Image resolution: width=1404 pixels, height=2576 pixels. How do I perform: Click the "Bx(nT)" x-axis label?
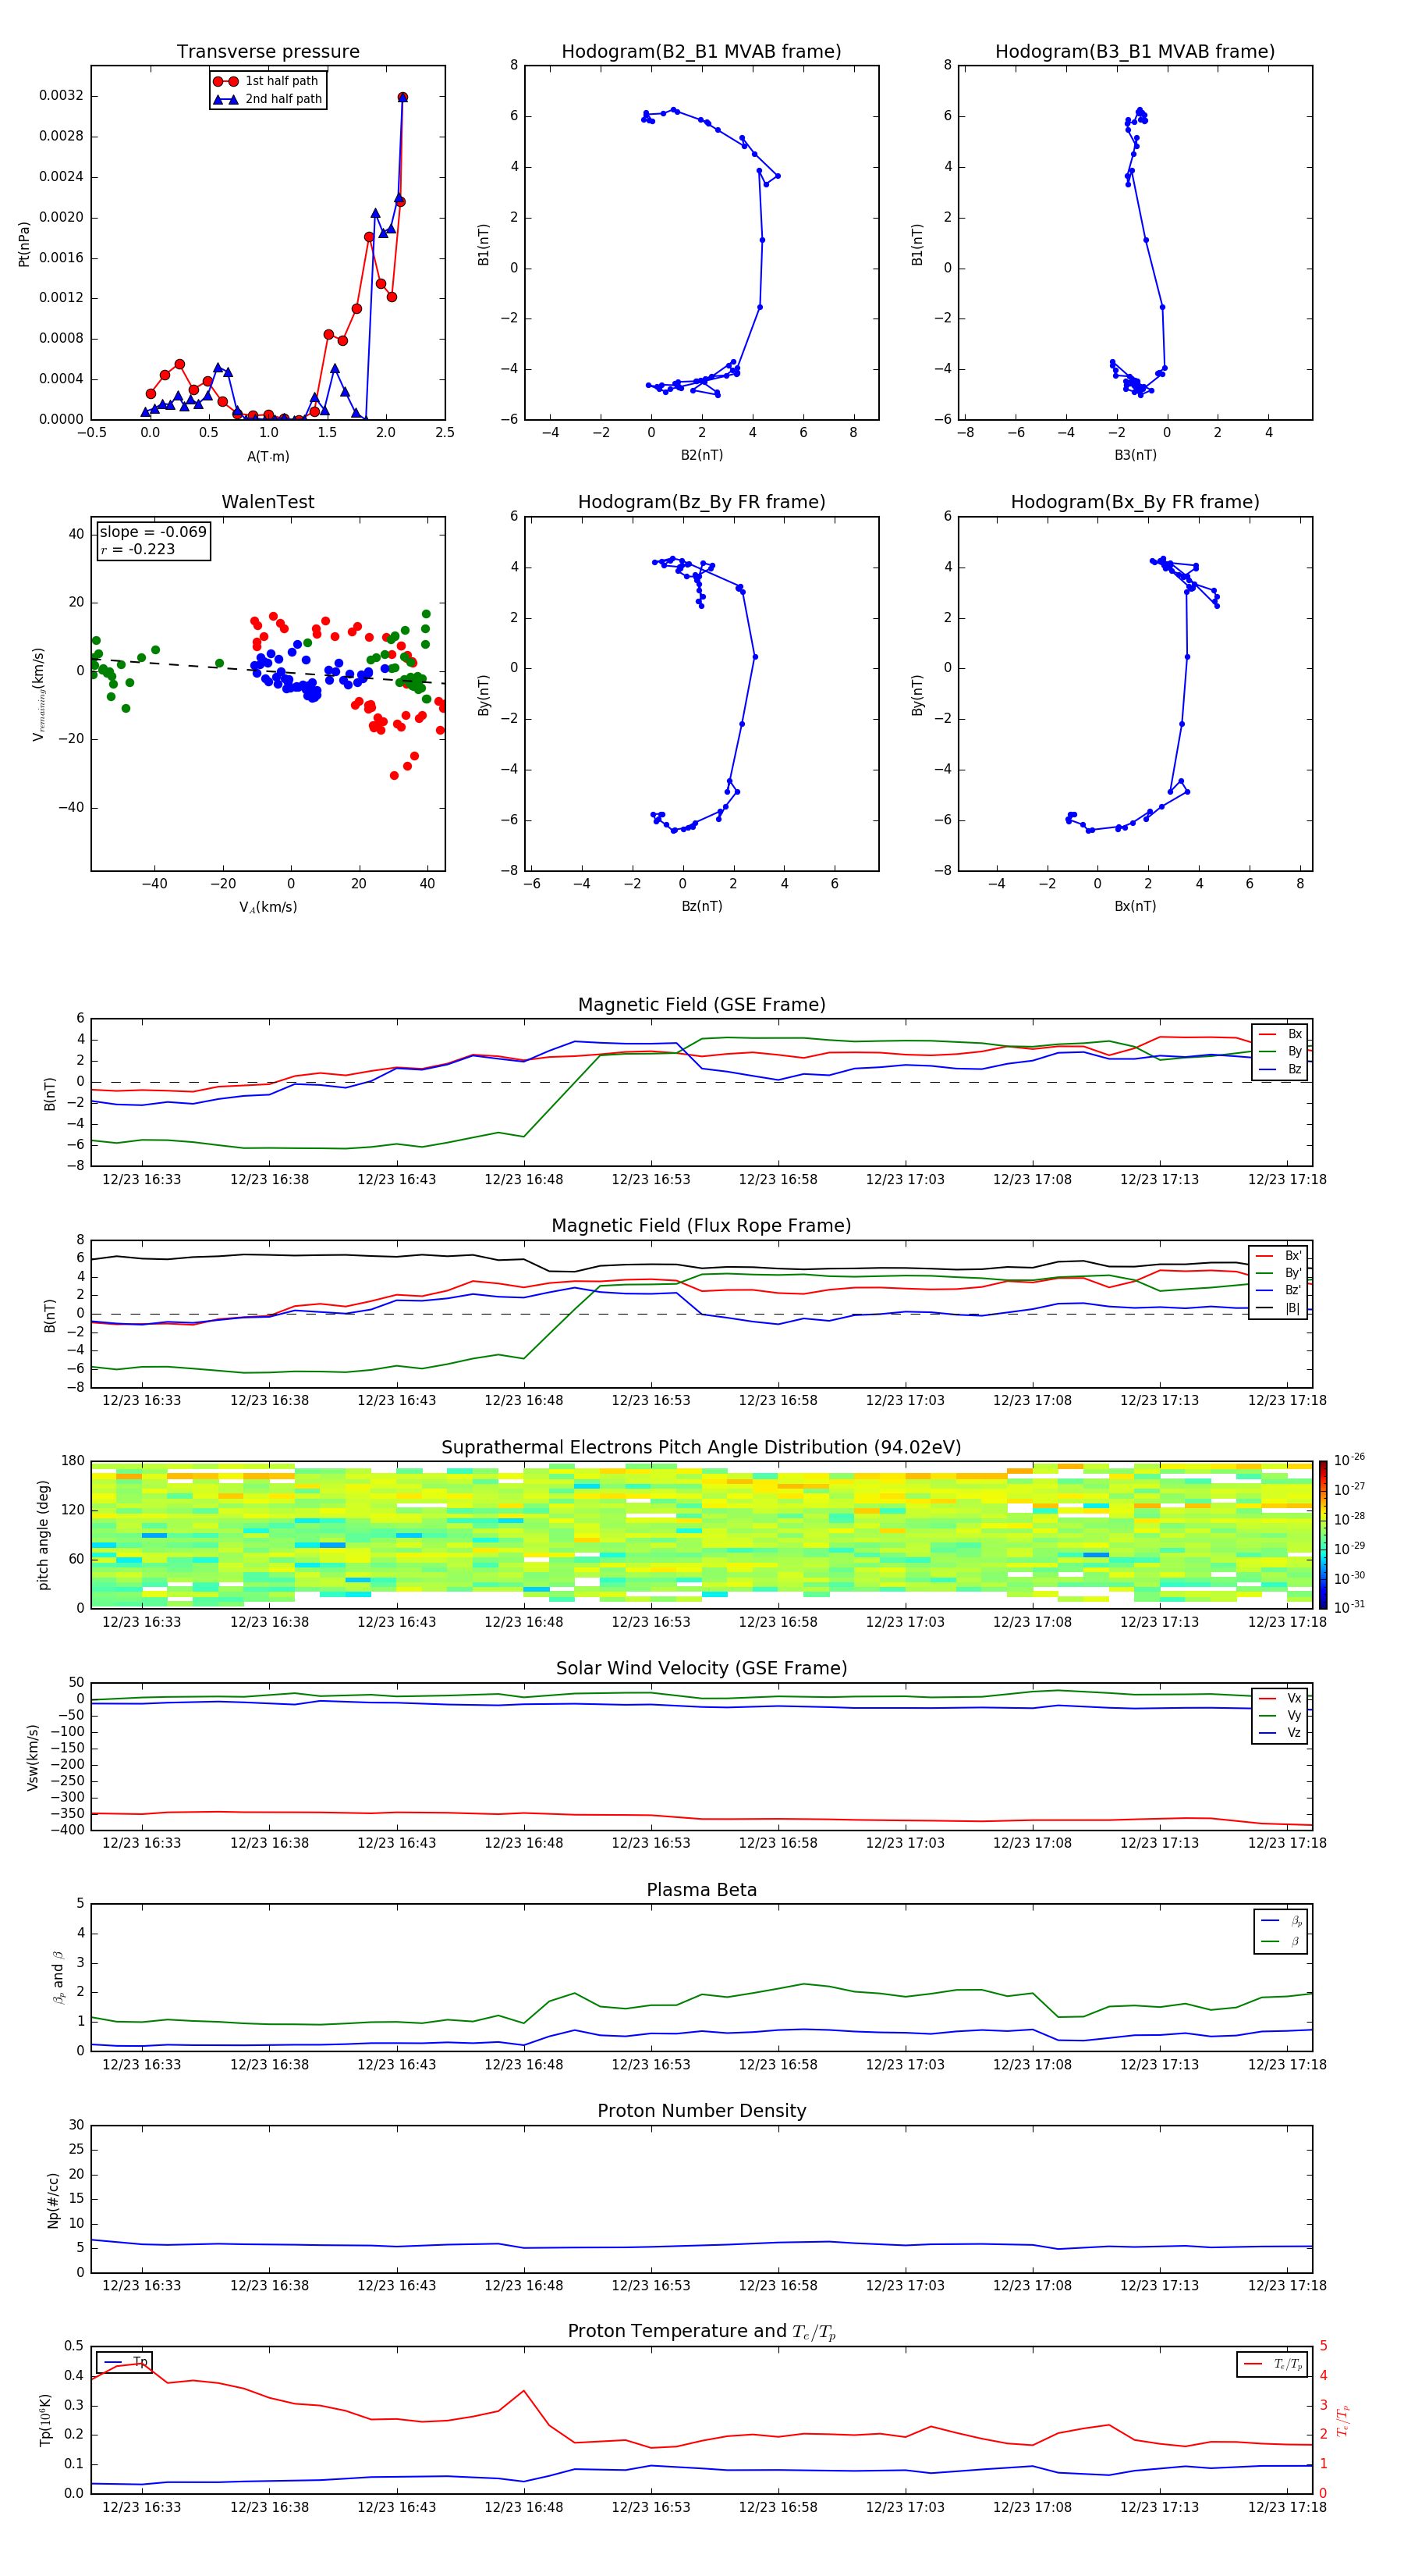(x=1135, y=906)
